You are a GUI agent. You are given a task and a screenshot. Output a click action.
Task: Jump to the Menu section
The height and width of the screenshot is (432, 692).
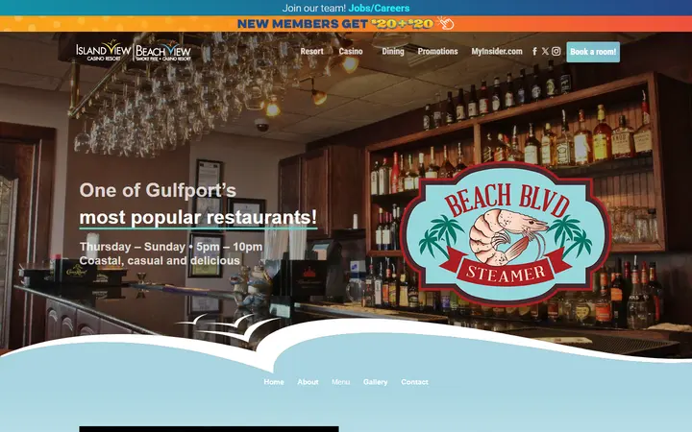pos(340,382)
